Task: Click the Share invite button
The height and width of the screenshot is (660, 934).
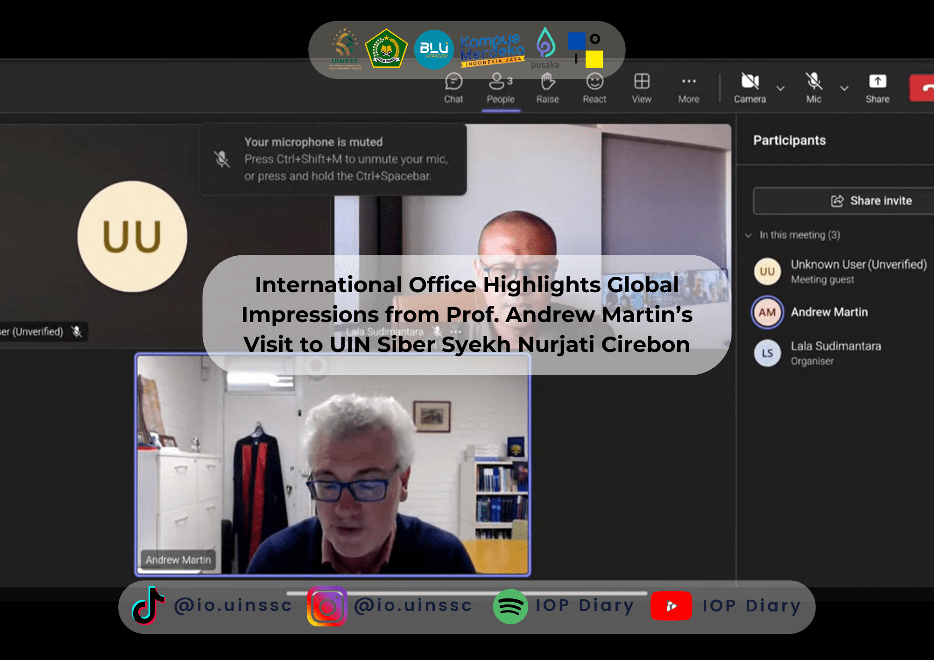Action: coord(843,201)
